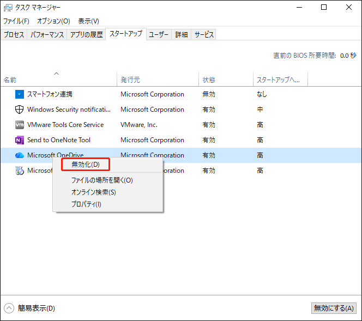The image size is (362, 321).
Task: Open the オプション(O) menu
Action: 53,21
